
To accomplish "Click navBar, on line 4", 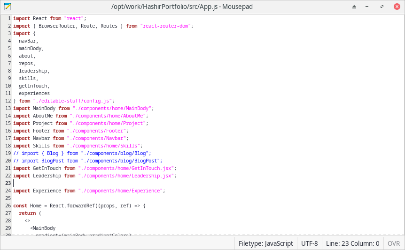I will (28, 41).
